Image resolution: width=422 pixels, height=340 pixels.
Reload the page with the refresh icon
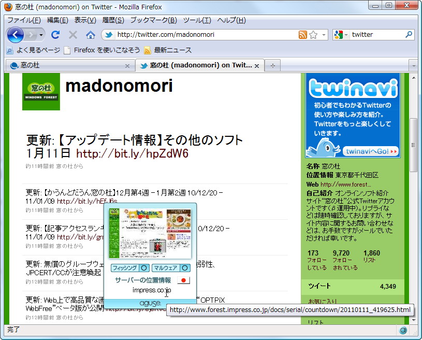[55, 35]
